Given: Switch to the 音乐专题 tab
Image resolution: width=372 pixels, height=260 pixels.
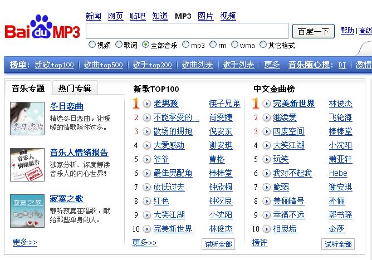Looking at the screenshot, I should point(28,89).
